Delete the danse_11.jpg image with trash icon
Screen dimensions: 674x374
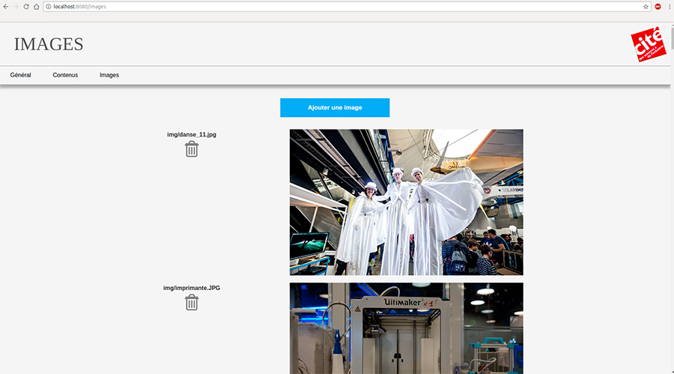(x=192, y=149)
